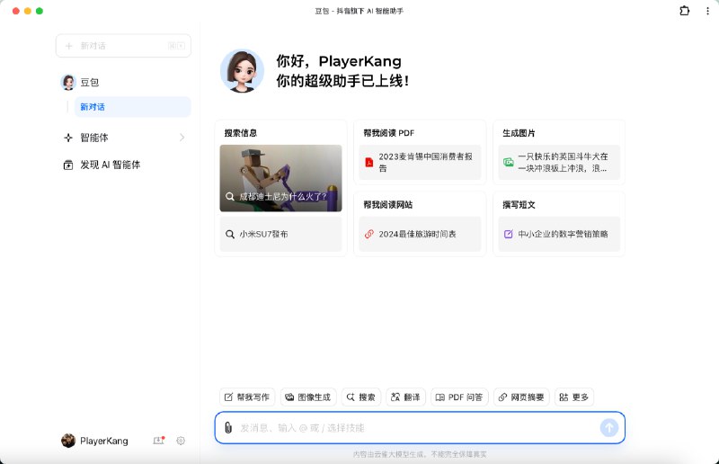The height and width of the screenshot is (464, 719).
Task: Select the 图像生成 skill chip
Action: coord(308,397)
